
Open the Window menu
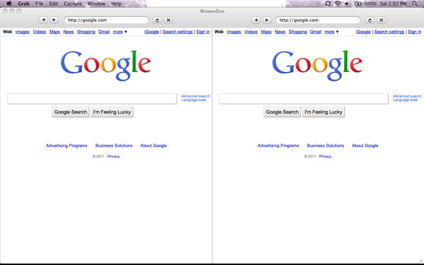click(96, 4)
